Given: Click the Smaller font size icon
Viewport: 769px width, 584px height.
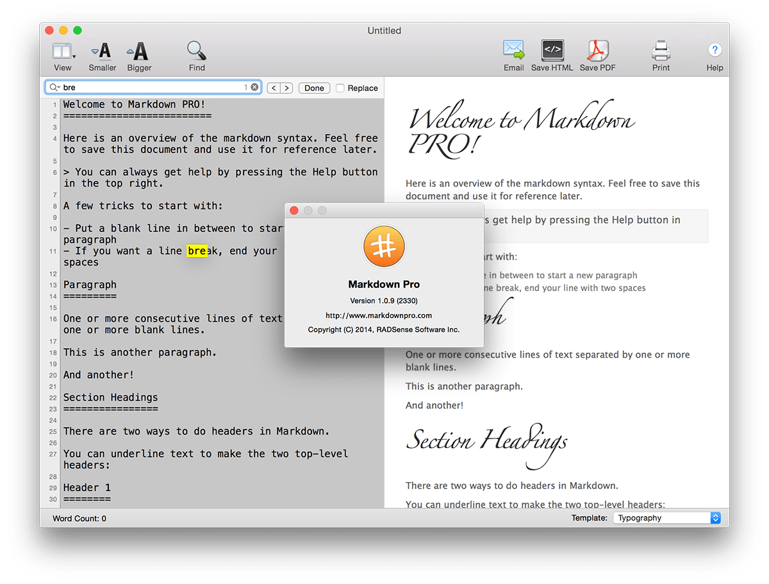Looking at the screenshot, I should click(x=102, y=51).
